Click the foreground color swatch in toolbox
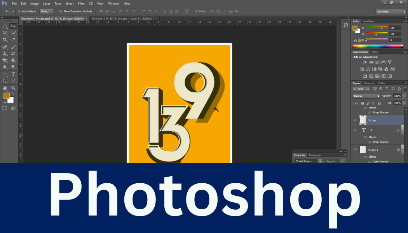The width and height of the screenshot is (408, 233). (x=7, y=96)
